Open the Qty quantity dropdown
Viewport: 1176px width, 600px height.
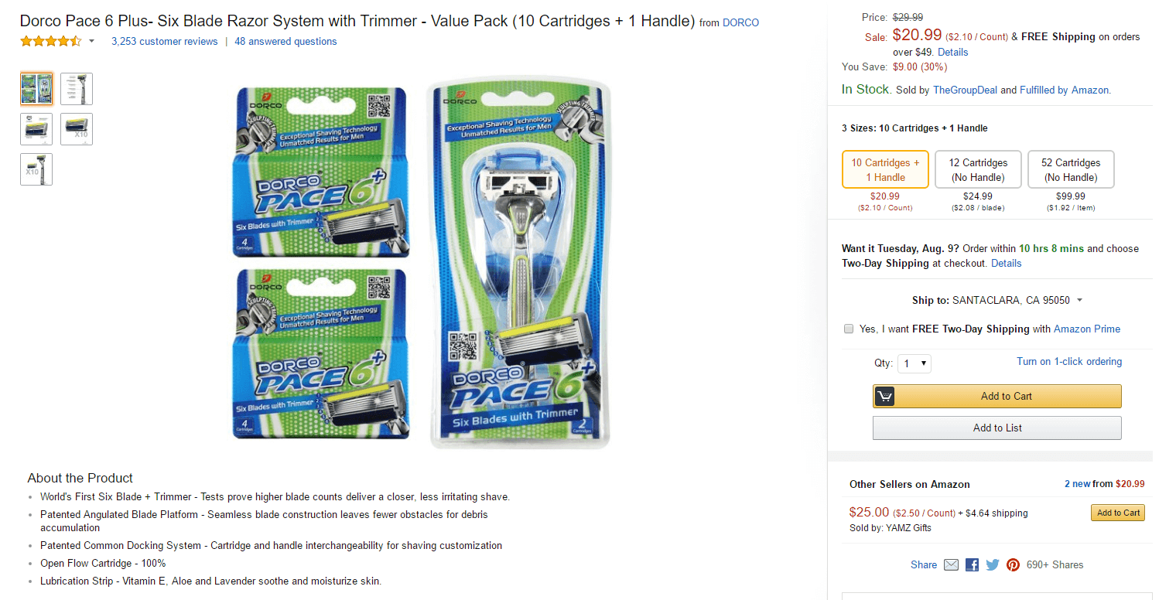tap(914, 363)
